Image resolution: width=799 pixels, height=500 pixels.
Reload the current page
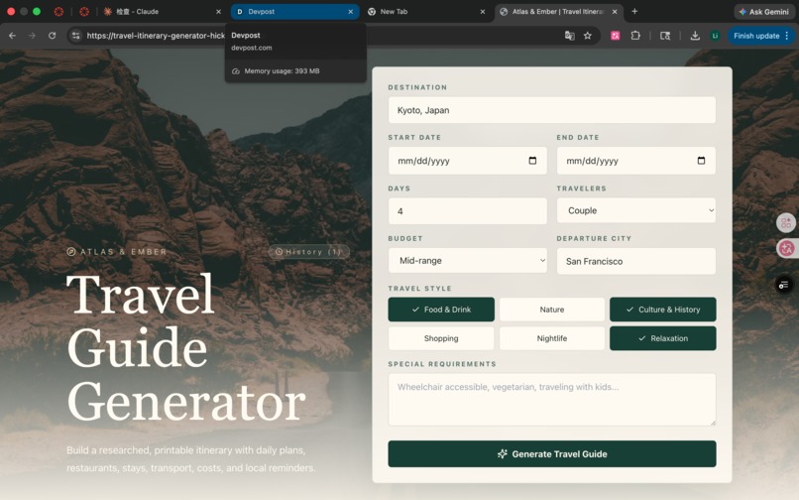pyautogui.click(x=52, y=36)
